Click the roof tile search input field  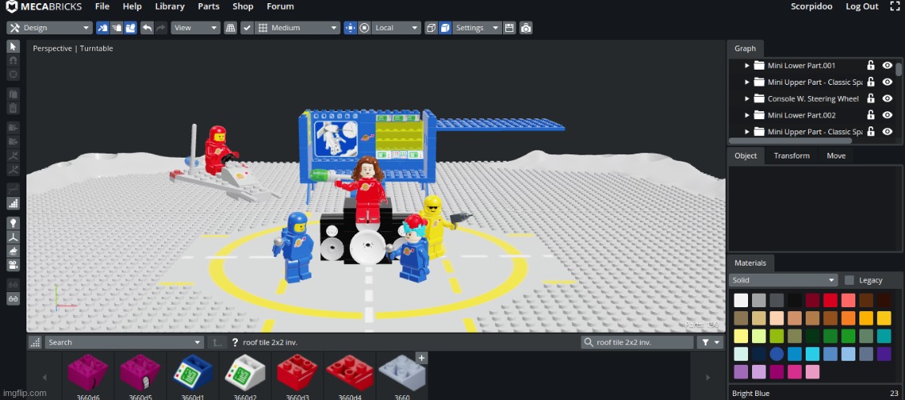[638, 342]
